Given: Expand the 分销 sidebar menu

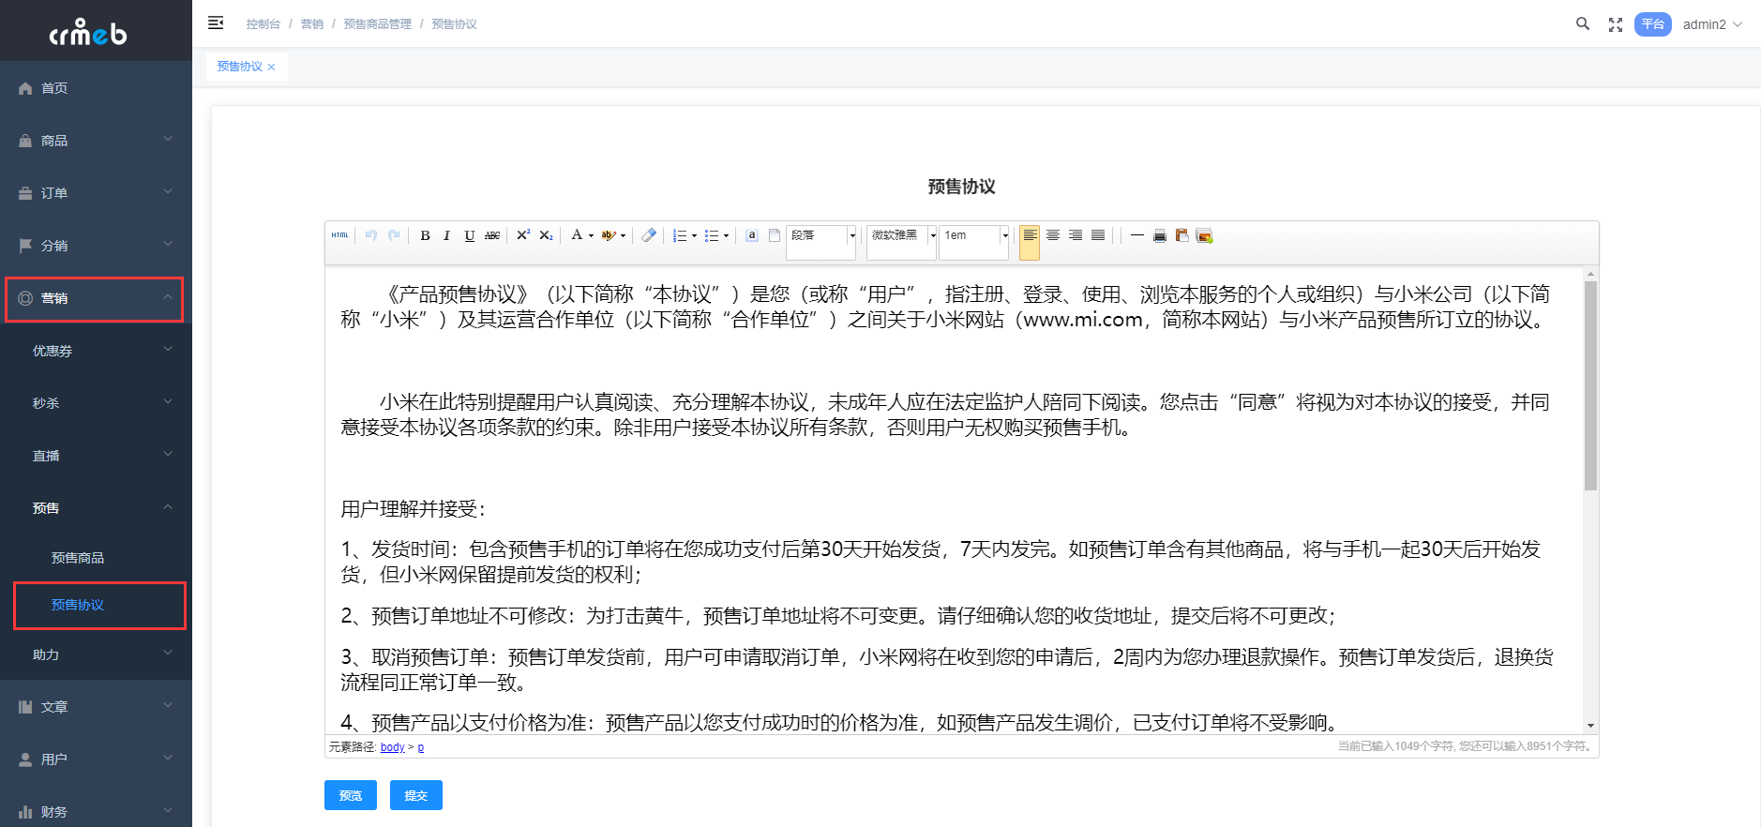Looking at the screenshot, I should pyautogui.click(x=96, y=246).
